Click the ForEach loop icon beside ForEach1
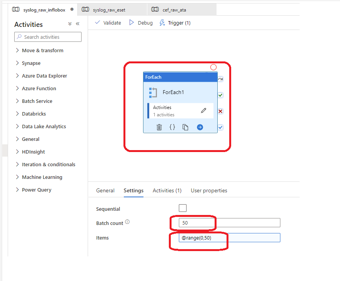 pyautogui.click(x=153, y=93)
